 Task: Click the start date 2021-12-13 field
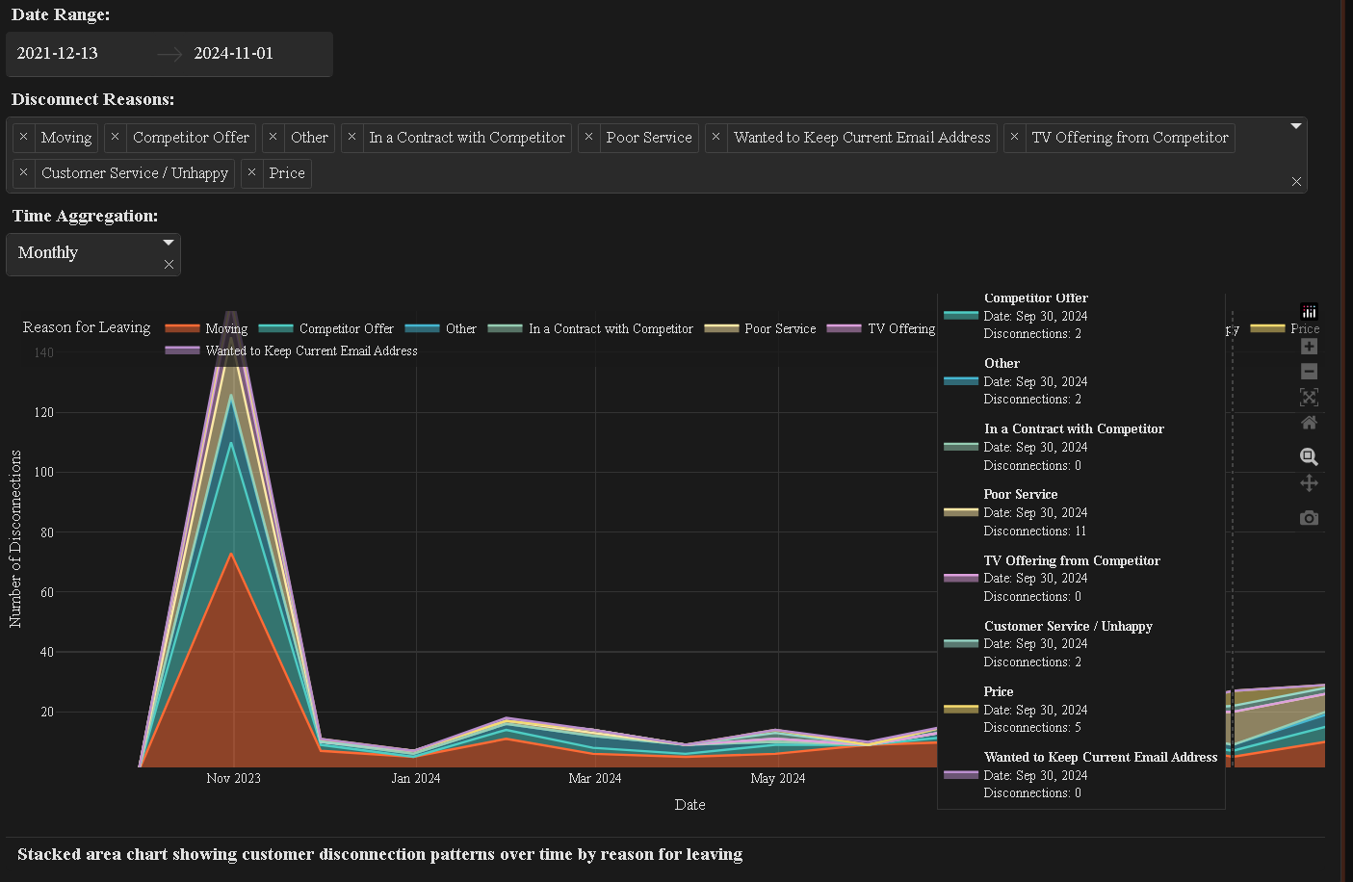click(x=58, y=54)
